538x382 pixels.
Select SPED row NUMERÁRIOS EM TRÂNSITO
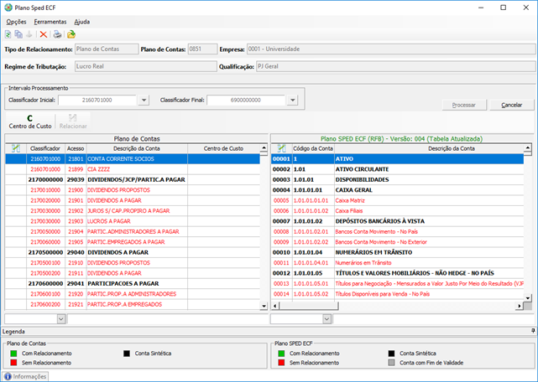click(x=397, y=252)
